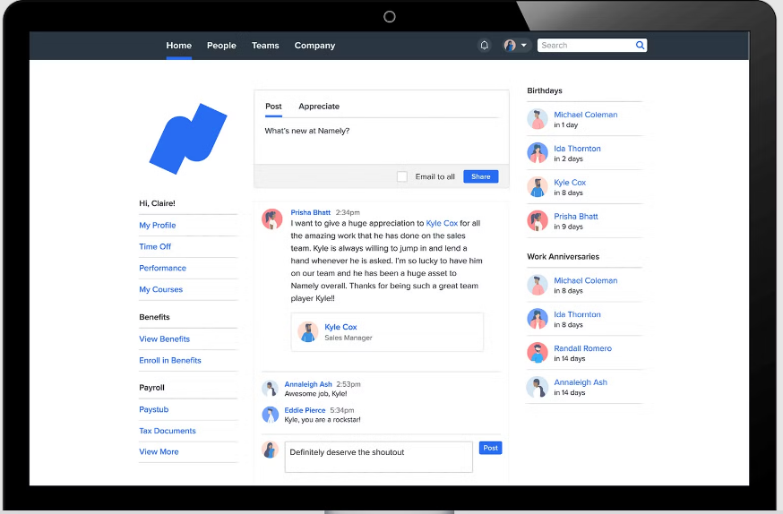Open Randall Romero profile link
This screenshot has height=514, width=783.
[582, 348]
